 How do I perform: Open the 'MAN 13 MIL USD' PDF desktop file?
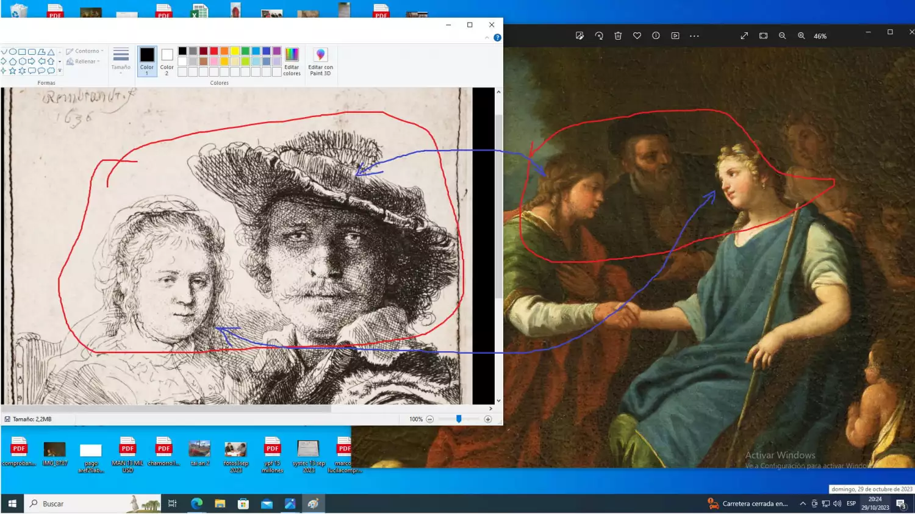tap(127, 455)
